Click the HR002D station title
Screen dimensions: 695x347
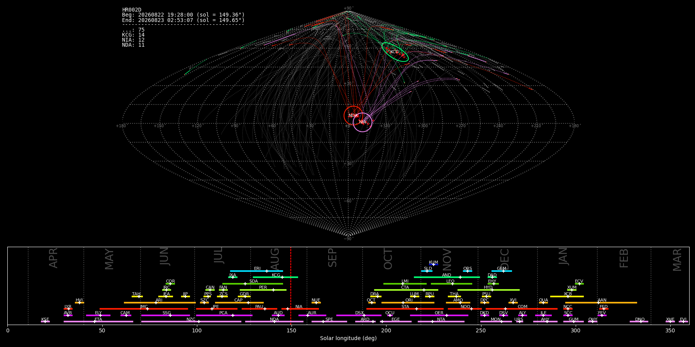[132, 10]
